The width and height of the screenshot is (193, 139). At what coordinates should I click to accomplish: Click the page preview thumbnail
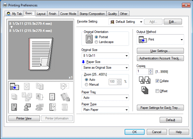coord(41,54)
